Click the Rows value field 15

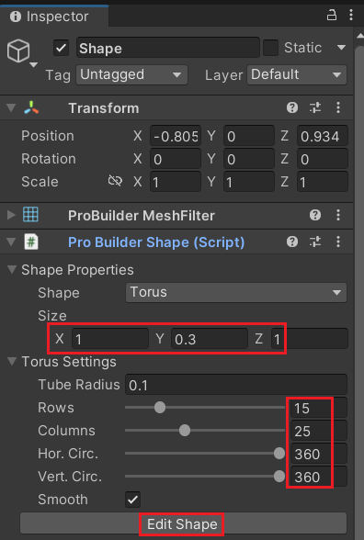[319, 408]
